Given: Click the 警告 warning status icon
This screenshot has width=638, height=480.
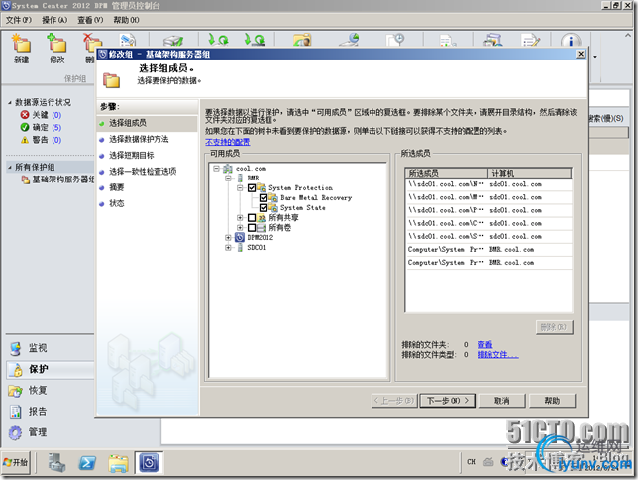Looking at the screenshot, I should pos(25,140).
